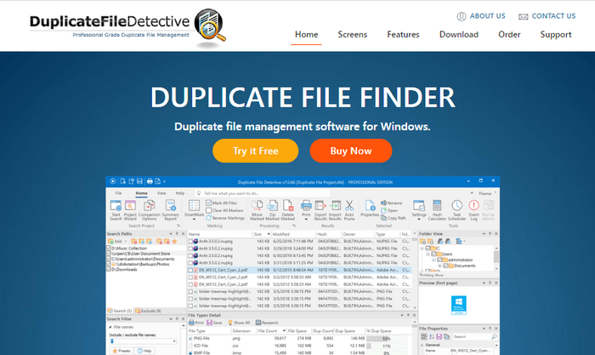Check the Mark All Files checkbox
This screenshot has width=595, height=355.
point(209,203)
